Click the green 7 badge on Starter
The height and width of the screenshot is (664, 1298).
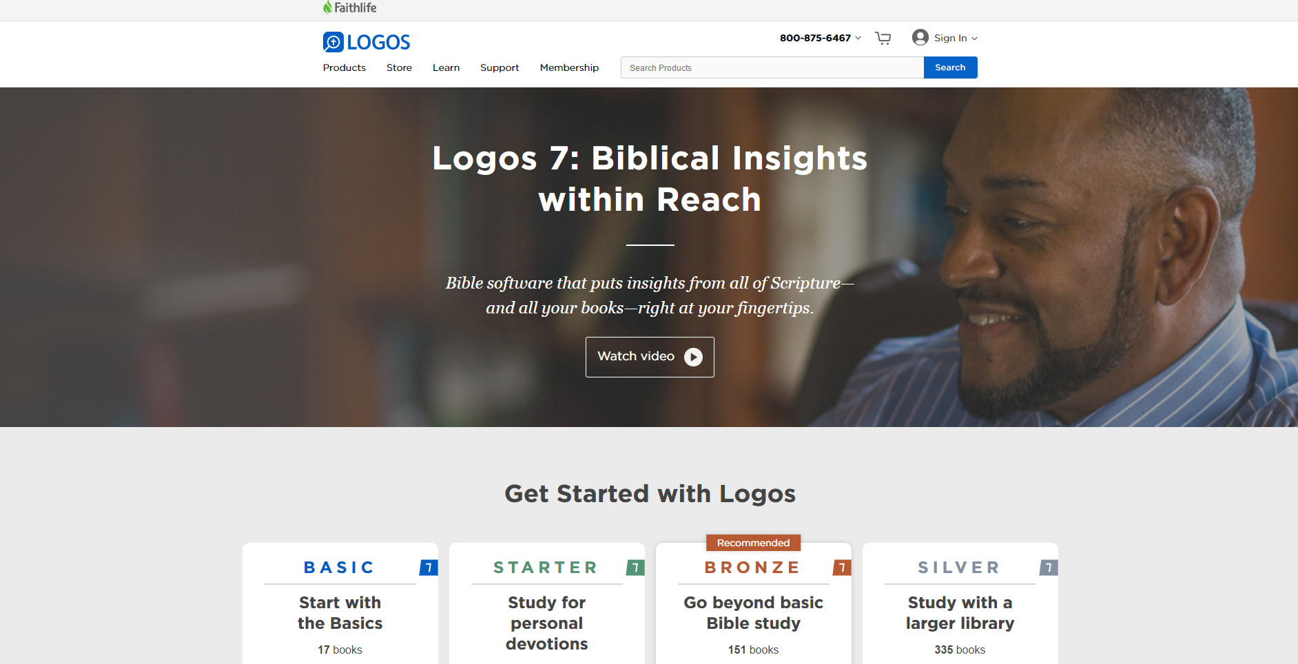point(635,568)
